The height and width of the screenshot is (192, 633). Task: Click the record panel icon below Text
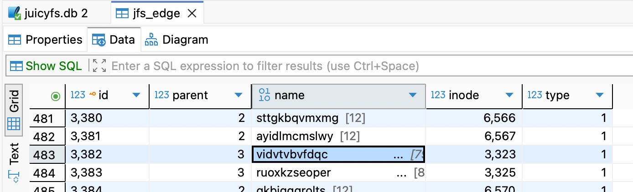tap(14, 176)
